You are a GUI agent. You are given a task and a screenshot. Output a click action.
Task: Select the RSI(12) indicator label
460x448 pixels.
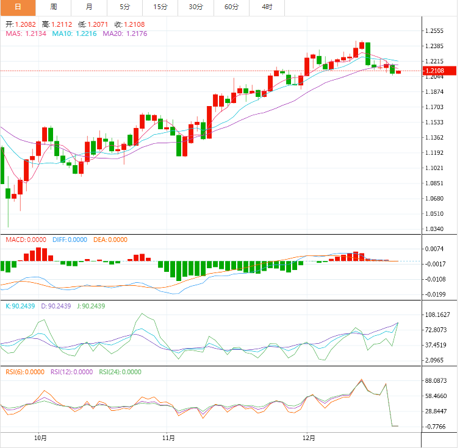(71, 372)
